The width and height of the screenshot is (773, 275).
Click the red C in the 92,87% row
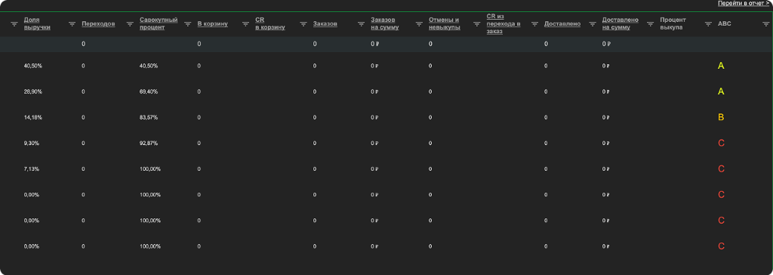click(721, 144)
